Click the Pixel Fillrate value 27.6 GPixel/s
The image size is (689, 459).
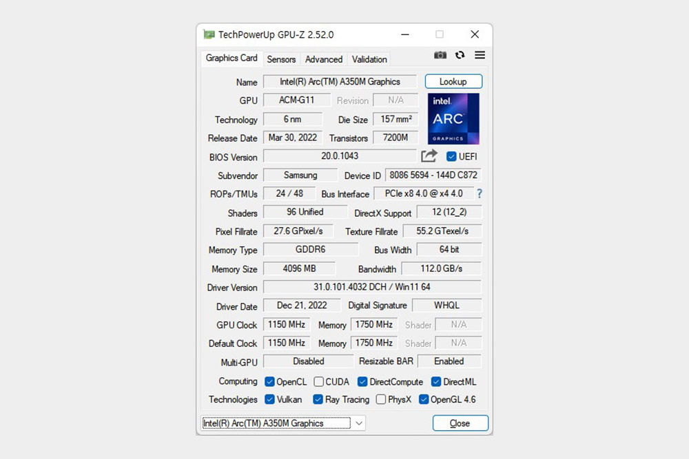click(x=298, y=231)
